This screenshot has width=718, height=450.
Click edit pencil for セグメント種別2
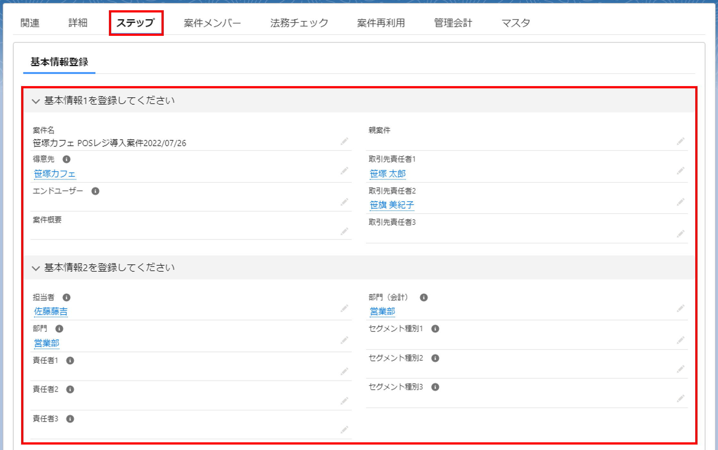coord(681,369)
